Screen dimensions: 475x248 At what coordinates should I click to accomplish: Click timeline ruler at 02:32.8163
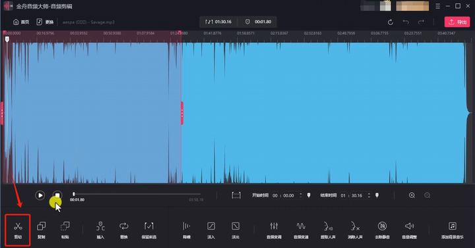coord(313,34)
